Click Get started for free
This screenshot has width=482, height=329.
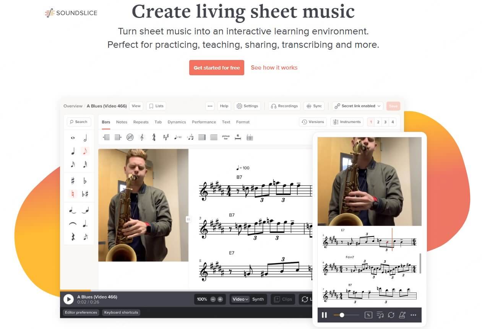click(x=216, y=68)
